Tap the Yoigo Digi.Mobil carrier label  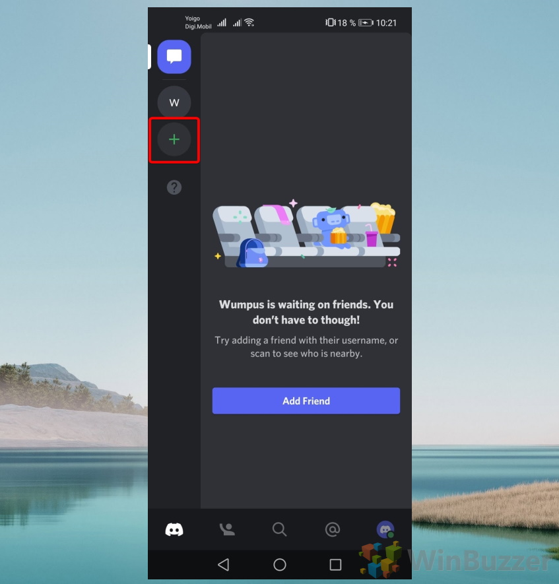point(198,22)
